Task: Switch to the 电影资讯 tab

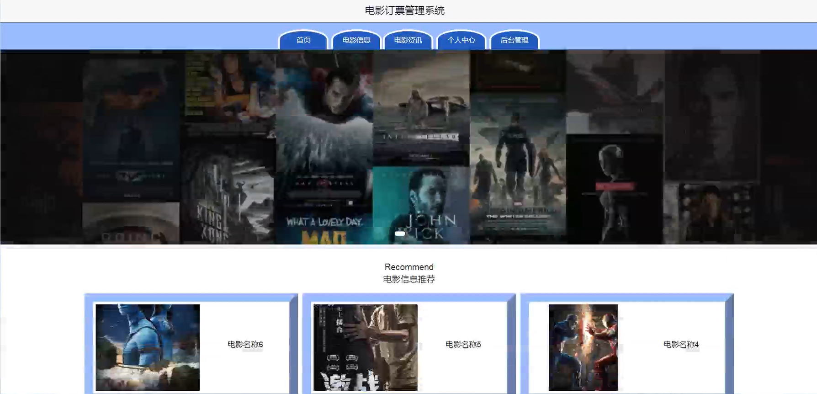Action: [408, 40]
